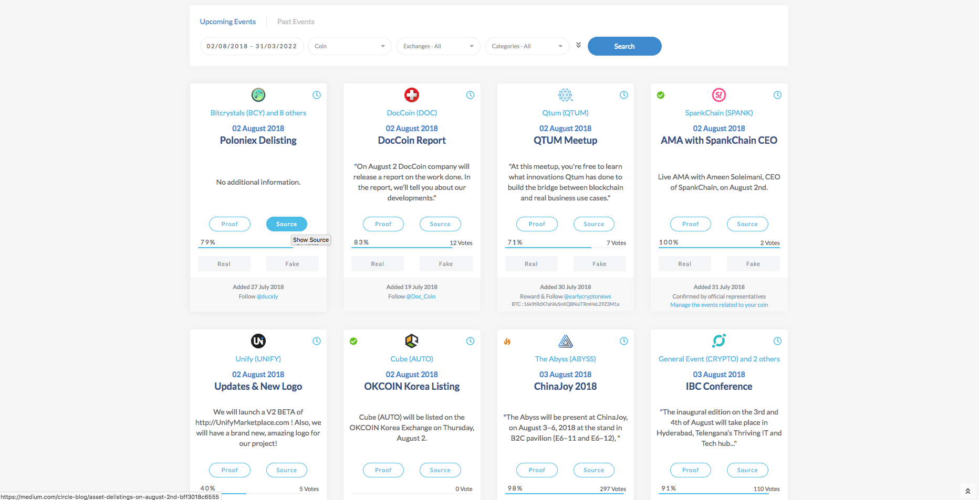
Task: Click clock icon on OKCOIN Korea Listing card
Action: pos(470,341)
